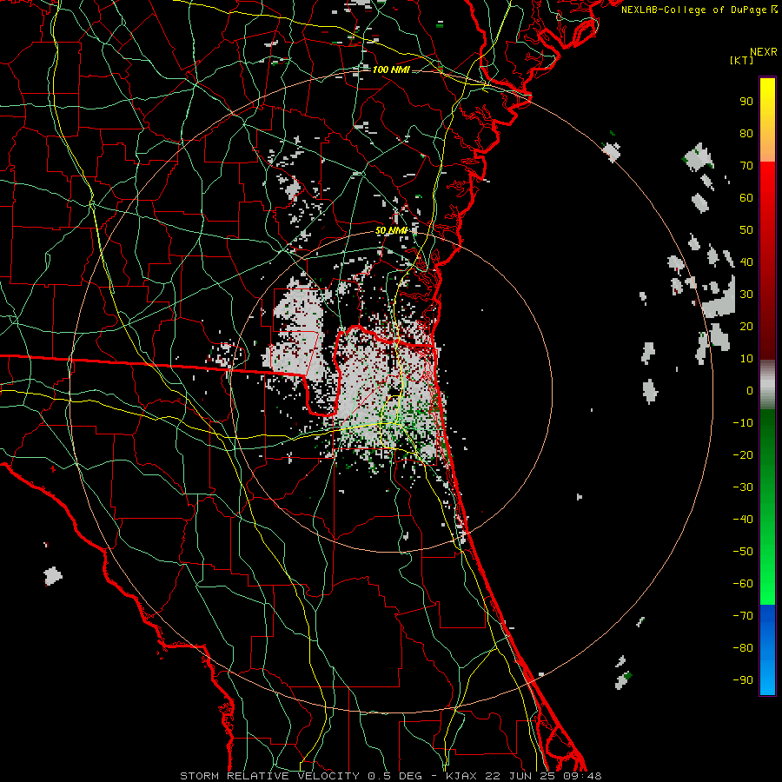Click the 20 knot scale label
The image size is (782, 782).
[x=746, y=326]
